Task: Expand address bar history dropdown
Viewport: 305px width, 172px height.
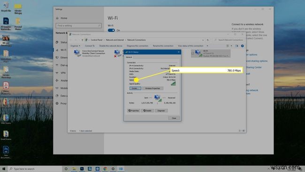Action: pos(203,40)
